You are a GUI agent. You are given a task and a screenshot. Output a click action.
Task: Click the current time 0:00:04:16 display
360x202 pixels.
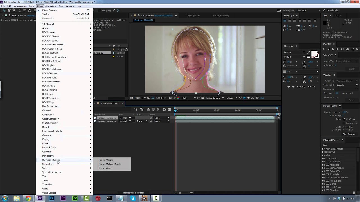click(161, 98)
